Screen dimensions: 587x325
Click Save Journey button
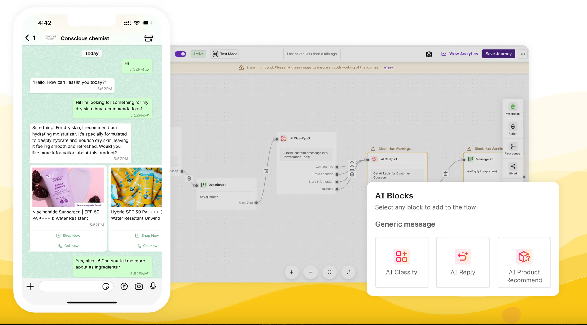pos(498,54)
